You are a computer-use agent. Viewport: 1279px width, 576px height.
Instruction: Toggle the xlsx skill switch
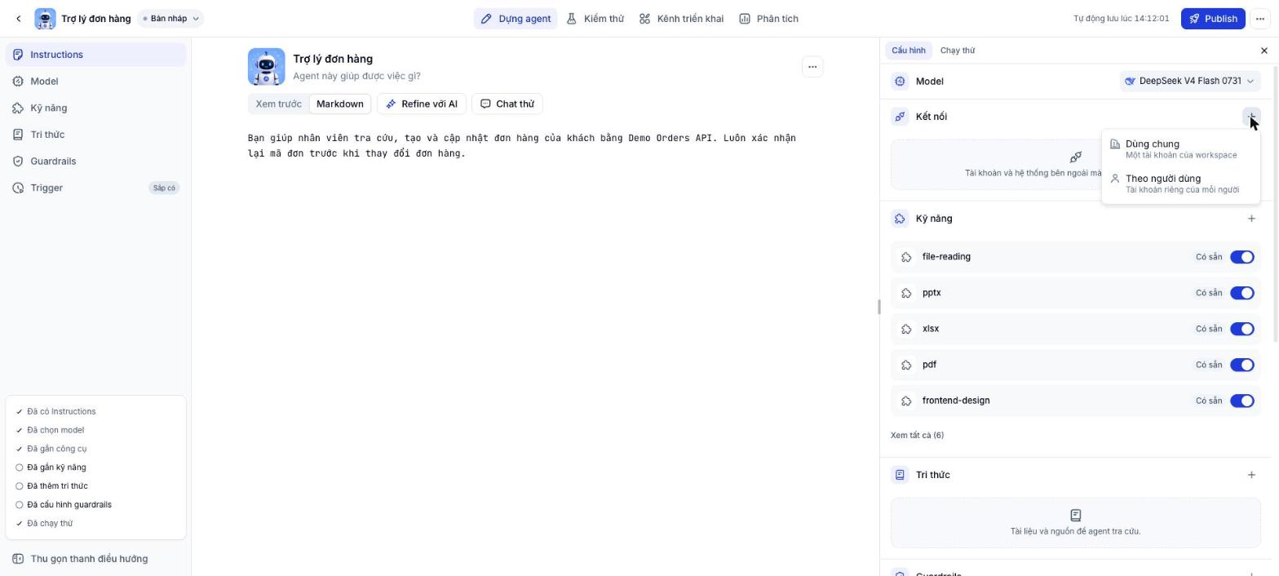click(1241, 329)
